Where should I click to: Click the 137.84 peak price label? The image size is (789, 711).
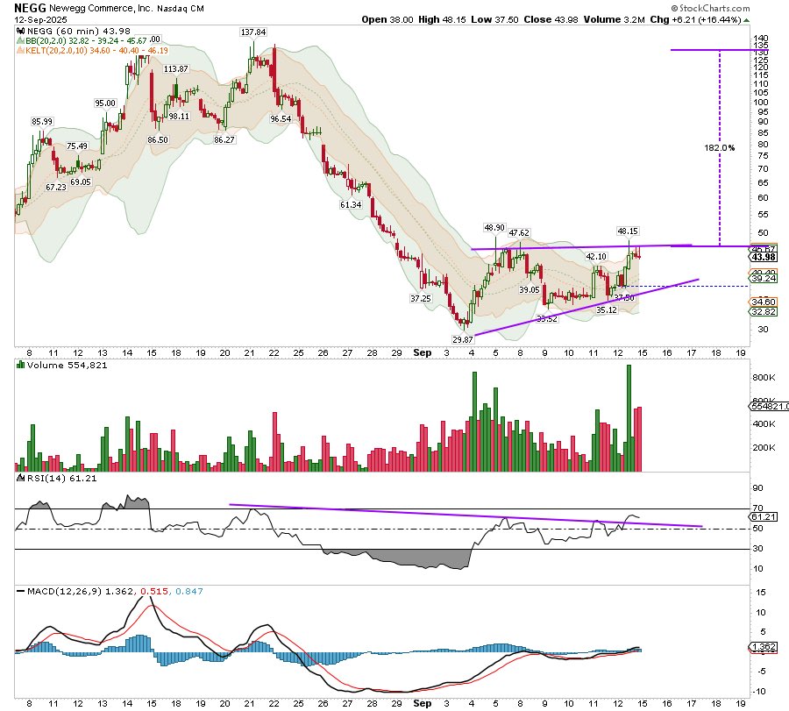click(253, 32)
